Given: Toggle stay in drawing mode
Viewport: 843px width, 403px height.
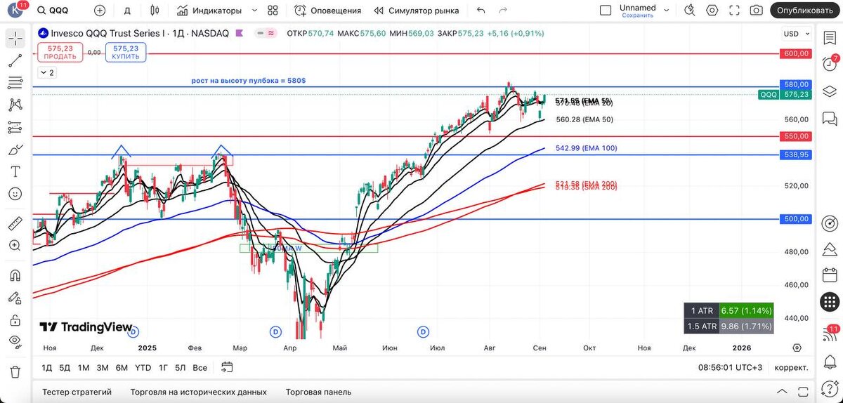Looking at the screenshot, I should click(15, 297).
